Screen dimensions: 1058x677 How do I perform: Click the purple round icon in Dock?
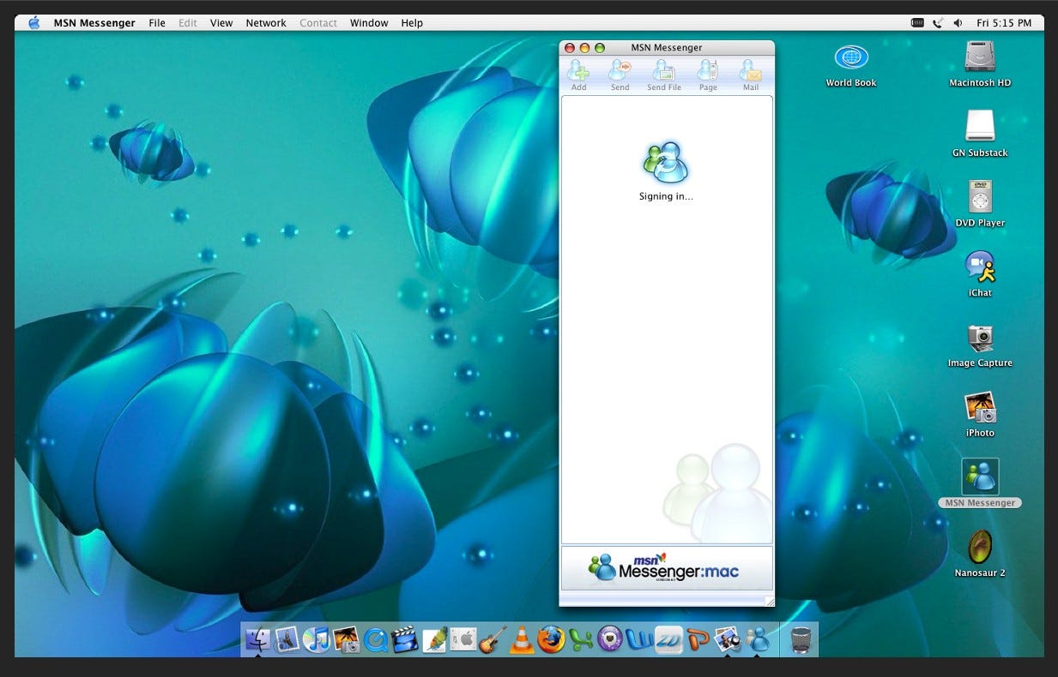(x=610, y=639)
